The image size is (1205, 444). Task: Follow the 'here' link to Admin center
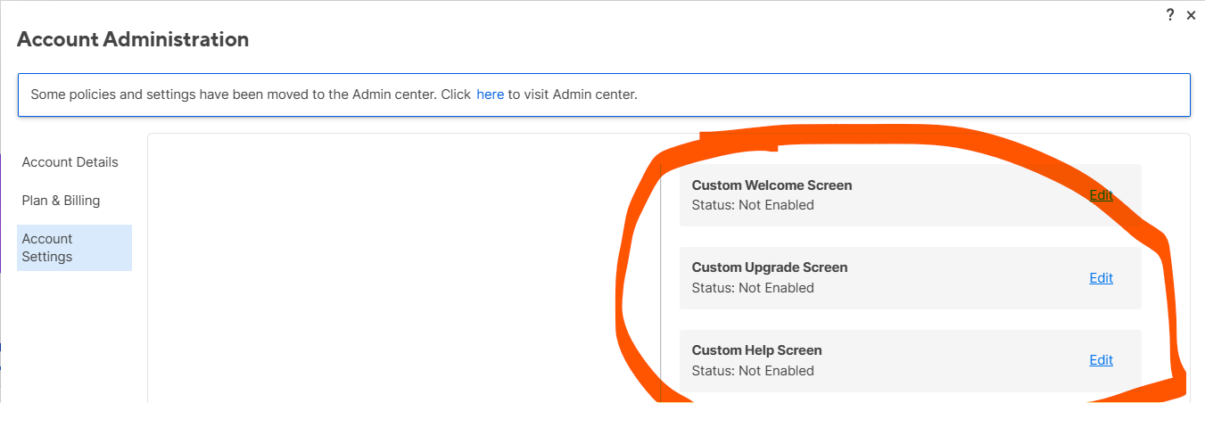click(x=490, y=94)
